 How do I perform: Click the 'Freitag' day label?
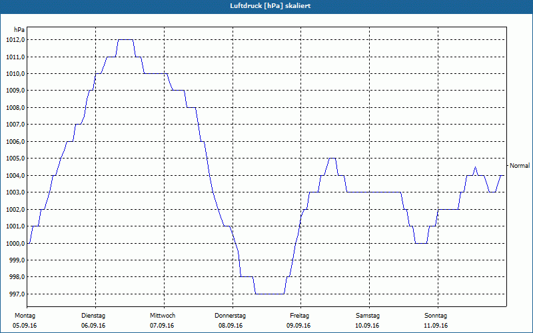click(299, 316)
